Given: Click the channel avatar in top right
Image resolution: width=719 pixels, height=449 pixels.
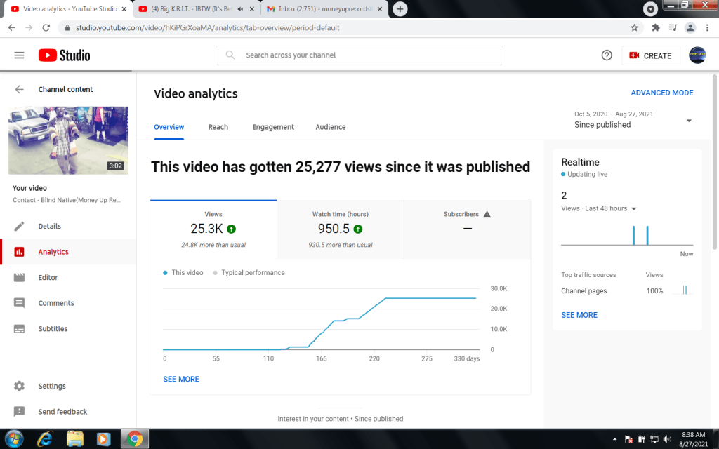Looking at the screenshot, I should coord(697,55).
